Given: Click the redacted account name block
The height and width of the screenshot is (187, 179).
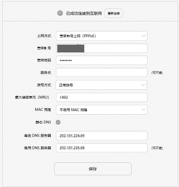Looking at the screenshot, I should click(x=71, y=49).
